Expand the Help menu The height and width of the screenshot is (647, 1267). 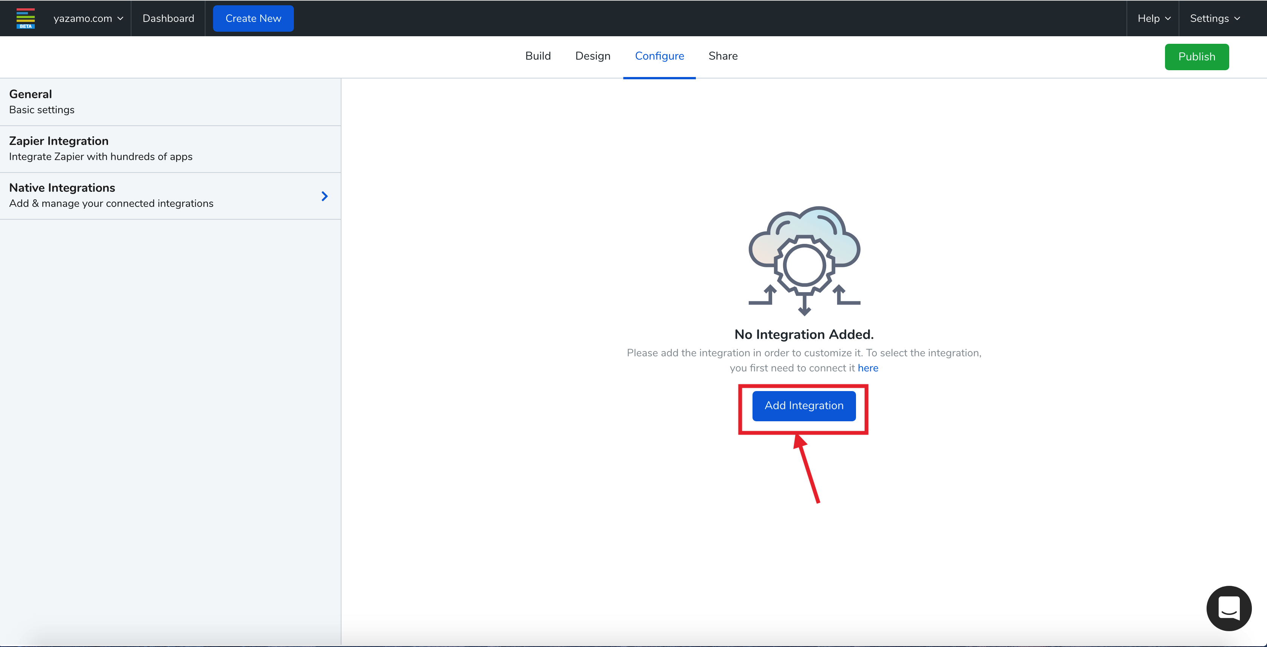click(1153, 18)
